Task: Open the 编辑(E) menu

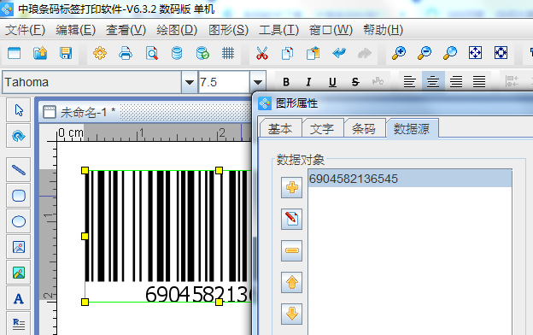Action: coord(75,30)
